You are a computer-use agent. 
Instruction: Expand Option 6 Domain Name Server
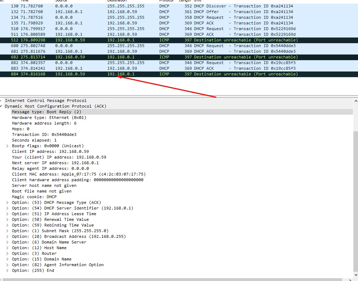(x=8, y=242)
